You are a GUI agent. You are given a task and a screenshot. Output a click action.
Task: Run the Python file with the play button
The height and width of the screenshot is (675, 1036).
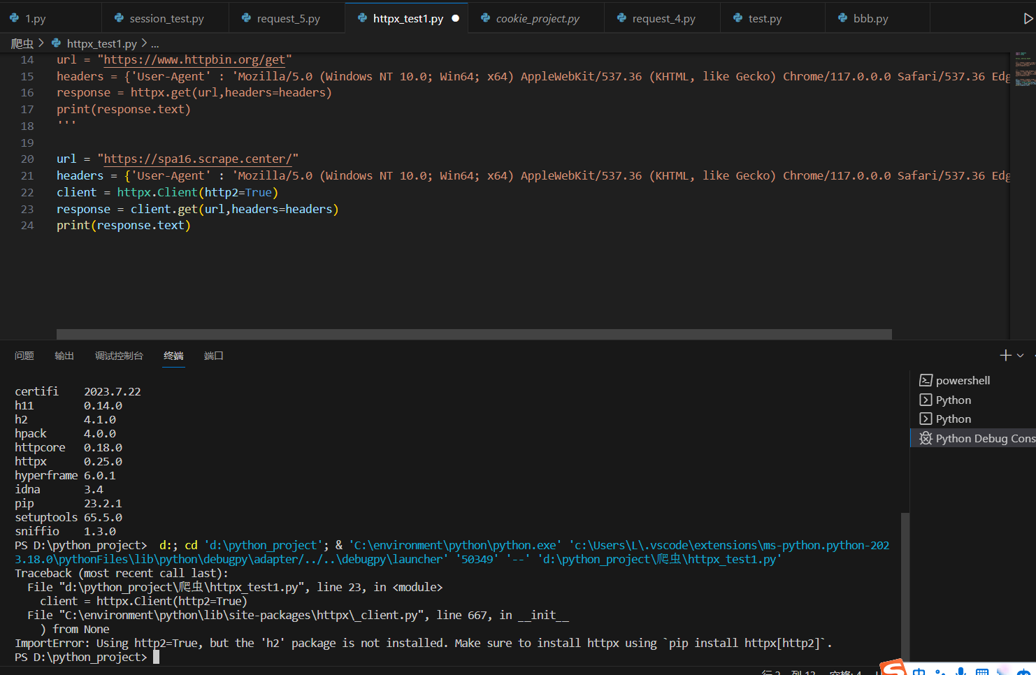tap(1028, 19)
